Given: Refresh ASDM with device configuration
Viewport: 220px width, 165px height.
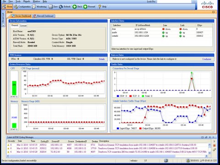Looking at the screenshot, I should (x=65, y=6).
